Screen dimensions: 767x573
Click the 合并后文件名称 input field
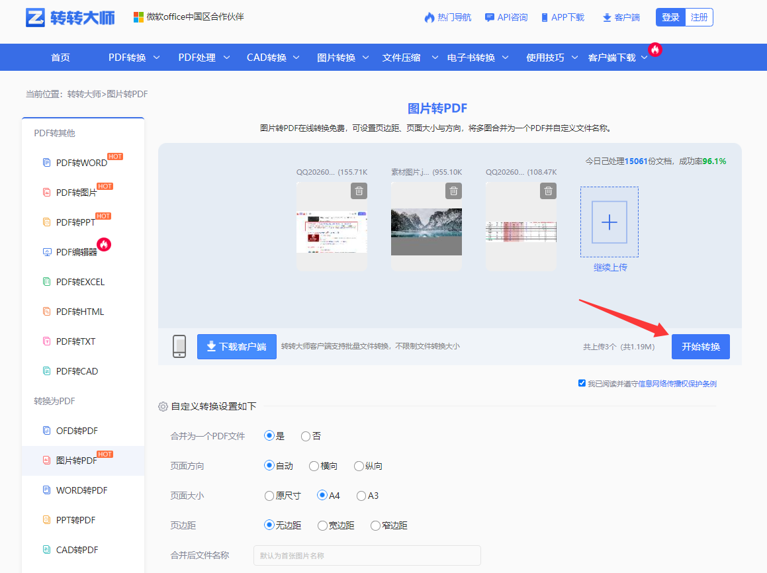pos(367,555)
